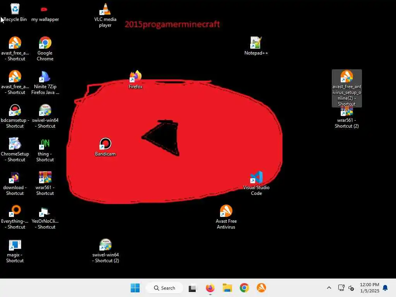The image size is (396, 297).
Task: Open muted volume tray icon
Action: (351, 288)
